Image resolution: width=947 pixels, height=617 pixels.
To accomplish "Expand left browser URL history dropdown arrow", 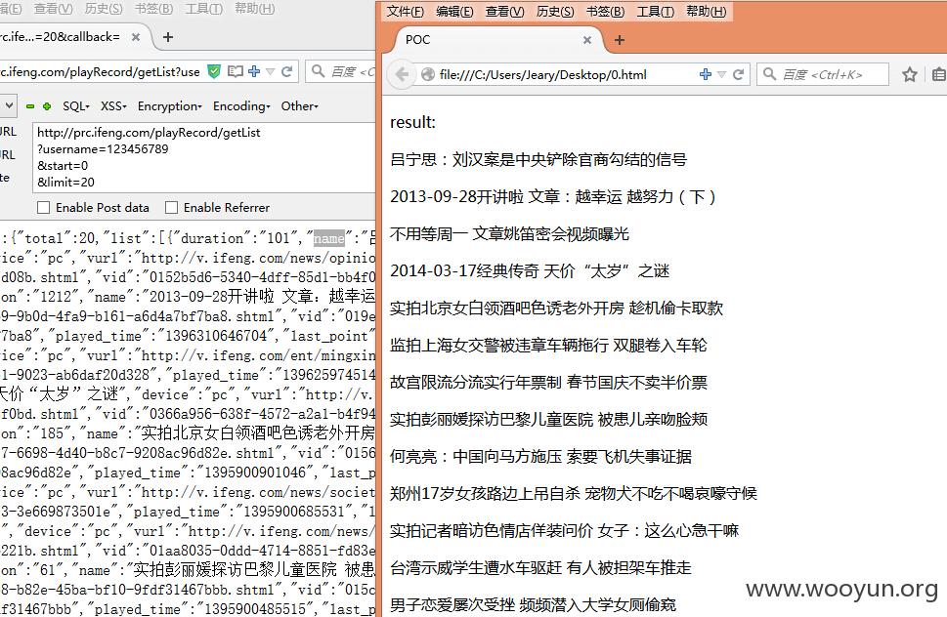I will coord(271,72).
